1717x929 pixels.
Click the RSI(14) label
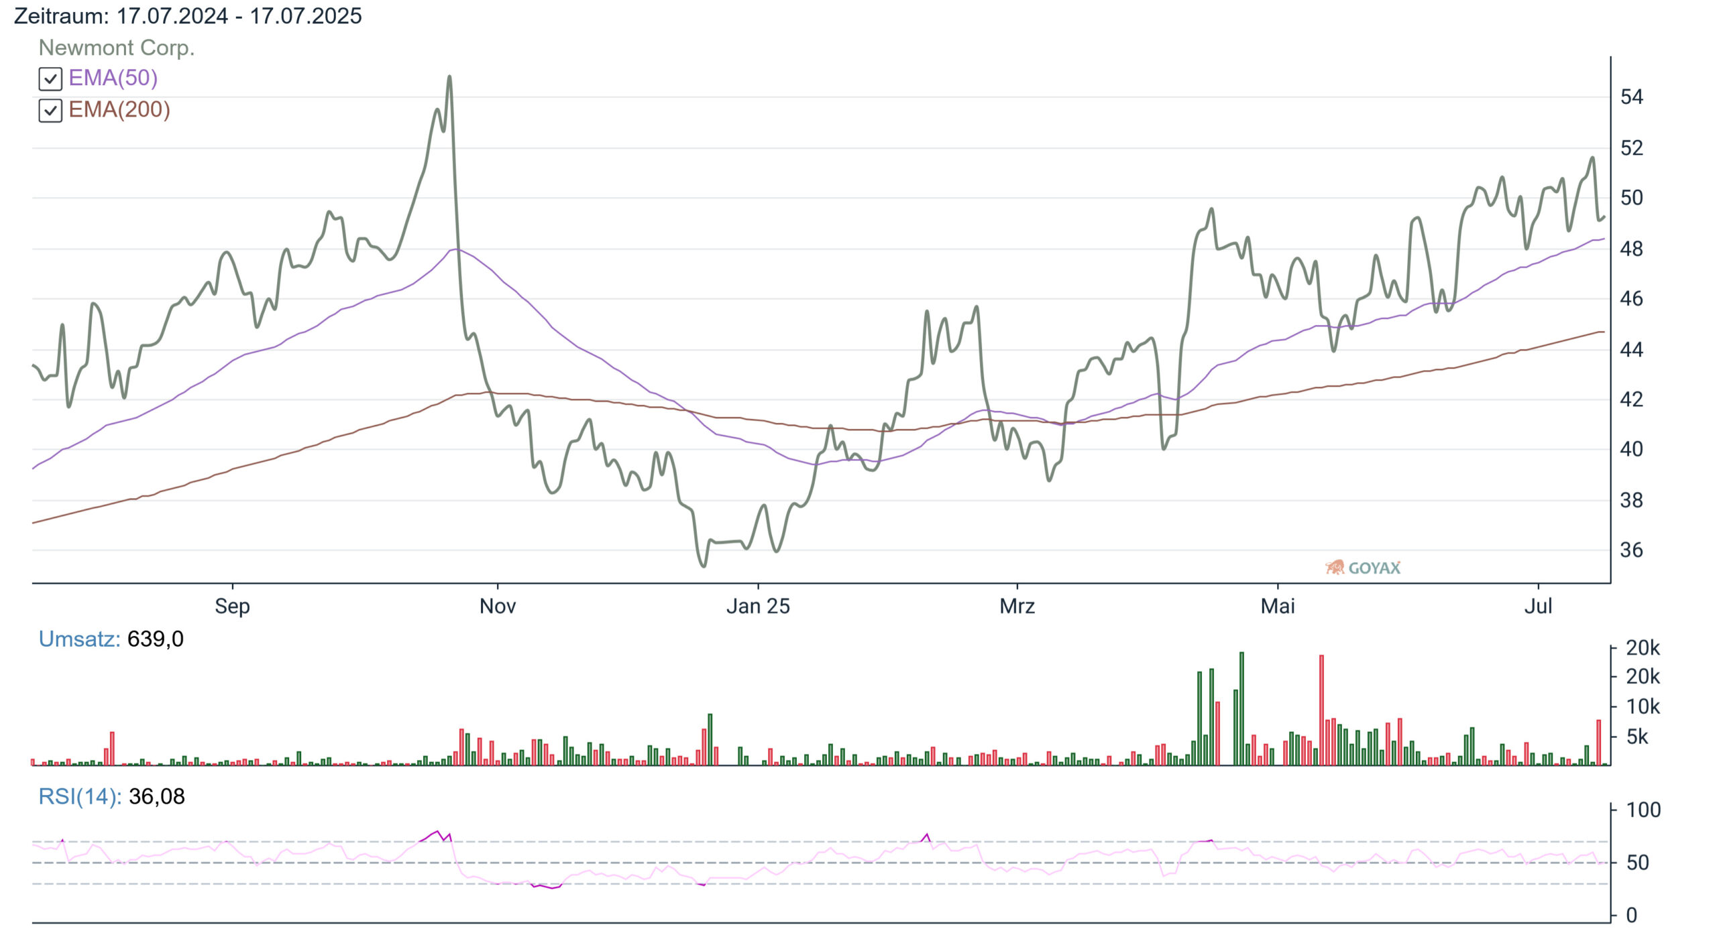pyautogui.click(x=80, y=796)
